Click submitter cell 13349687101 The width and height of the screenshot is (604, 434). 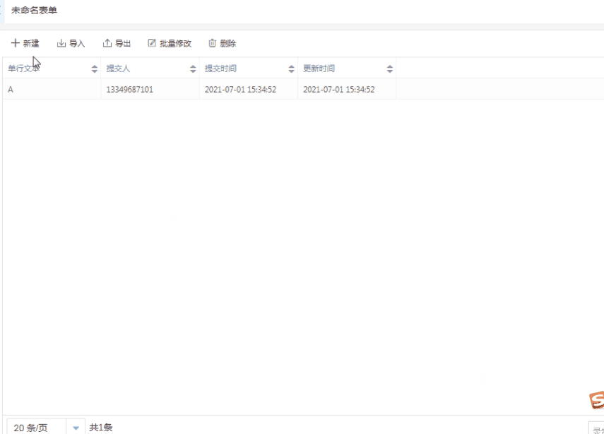click(x=129, y=90)
